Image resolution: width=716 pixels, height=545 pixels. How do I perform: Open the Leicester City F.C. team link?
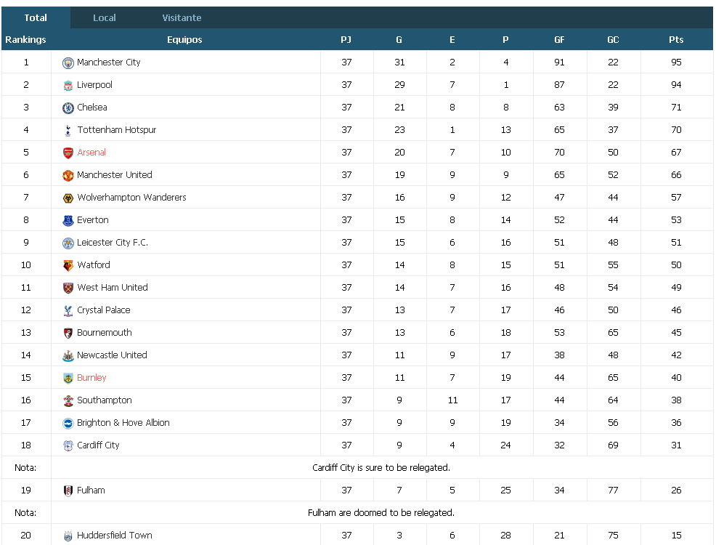113,242
